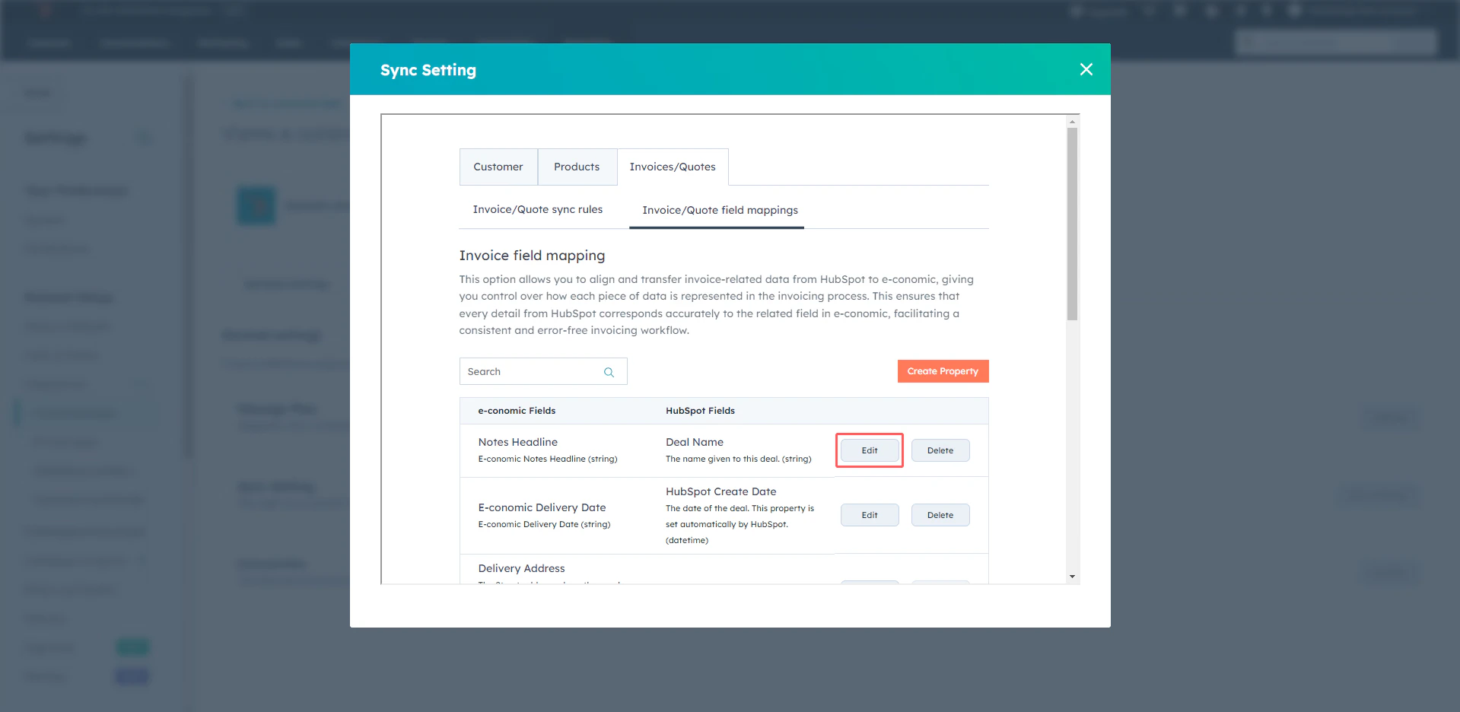Switch to the Products tab
1460x712 pixels.
pyautogui.click(x=577, y=167)
